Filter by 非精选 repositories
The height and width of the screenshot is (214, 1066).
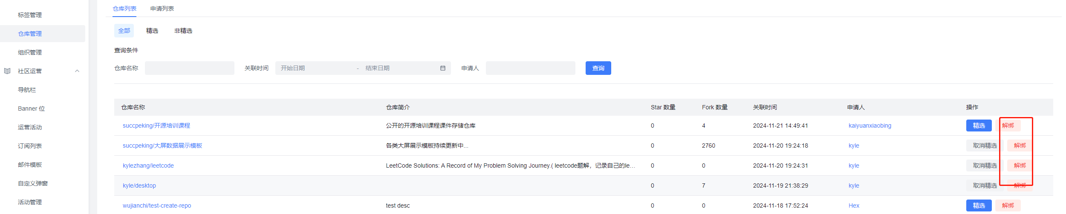click(183, 31)
